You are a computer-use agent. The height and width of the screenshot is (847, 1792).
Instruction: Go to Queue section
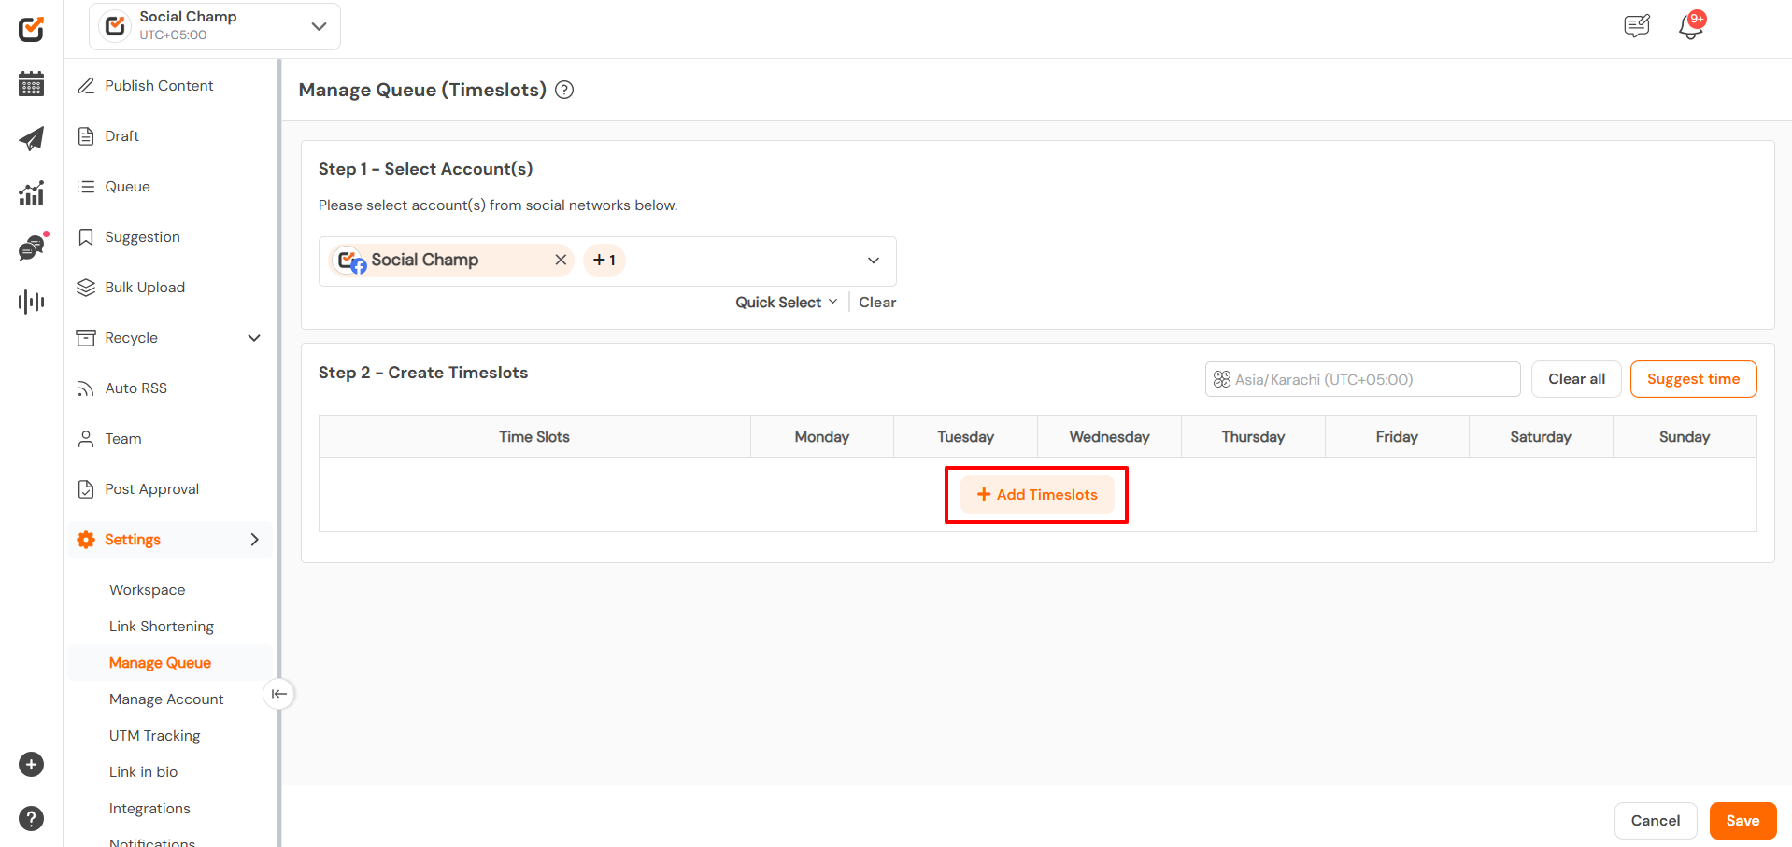click(127, 187)
